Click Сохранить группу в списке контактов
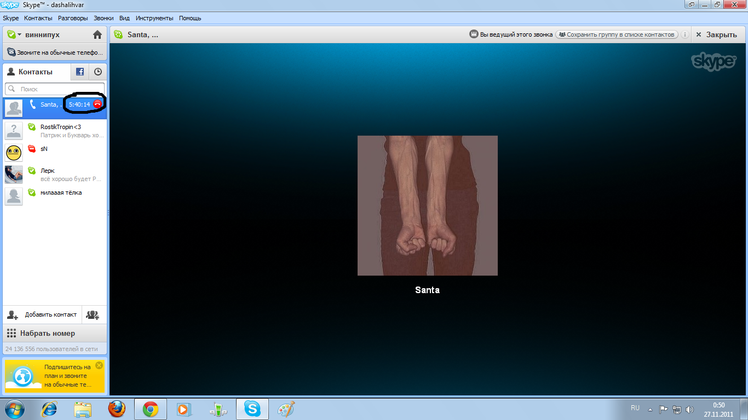748x420 pixels. 617,34
